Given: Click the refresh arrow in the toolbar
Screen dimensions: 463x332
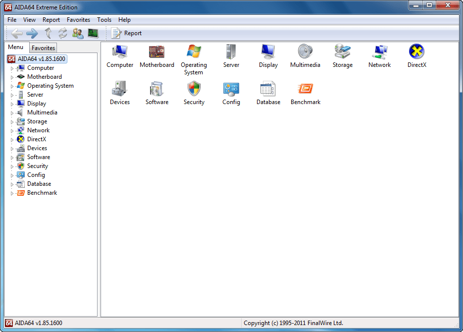Looking at the screenshot, I should click(63, 33).
